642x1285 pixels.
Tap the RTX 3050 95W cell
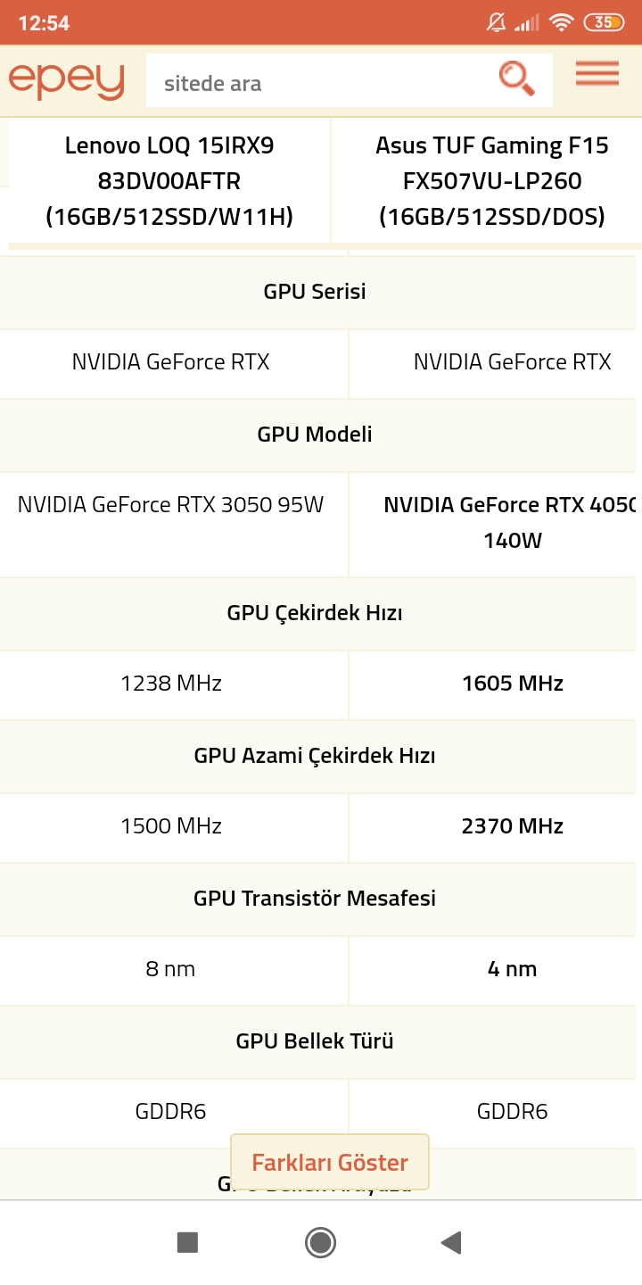[x=170, y=505]
